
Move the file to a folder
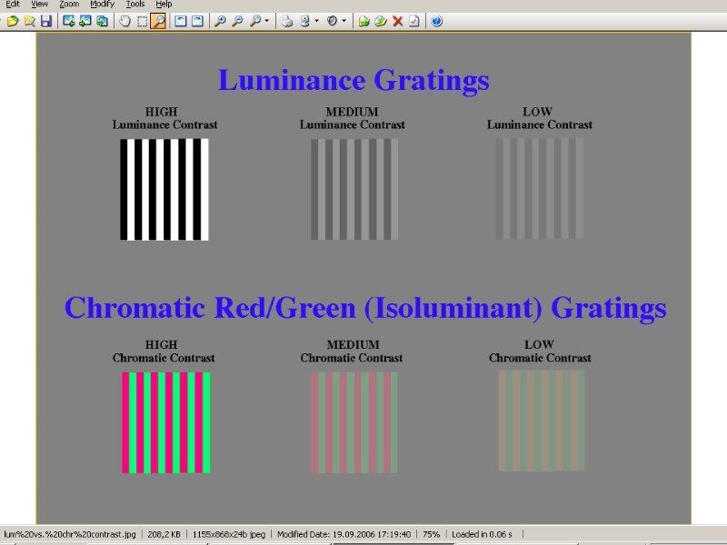point(381,21)
